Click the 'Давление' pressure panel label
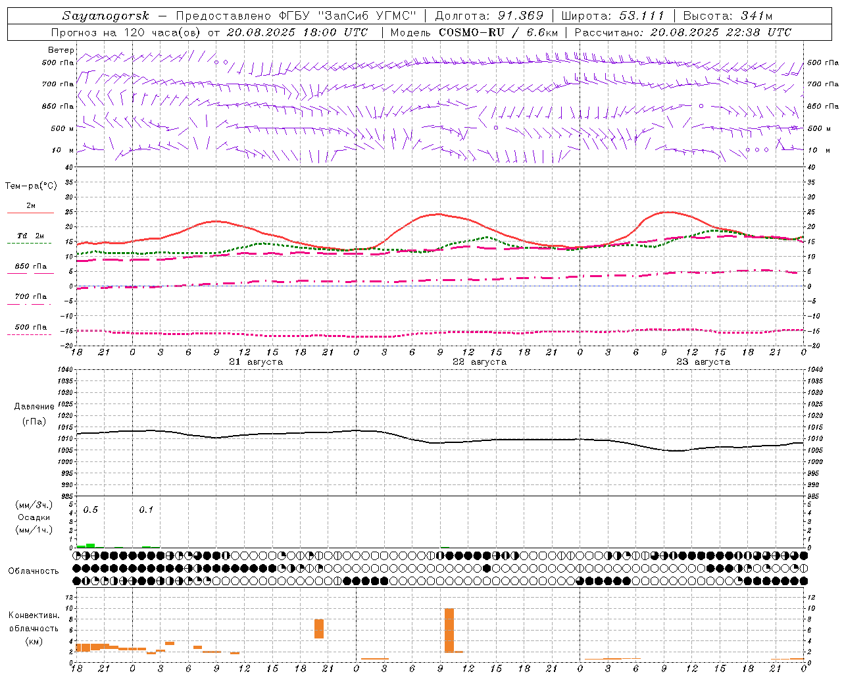Image resolution: width=842 pixels, height=674 pixels. coord(34,406)
